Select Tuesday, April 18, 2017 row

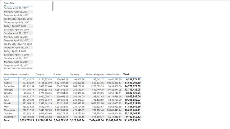coord(18,66)
